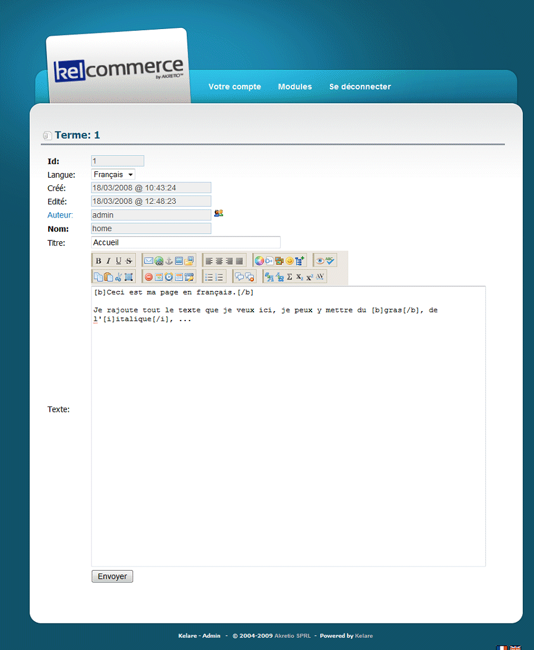Open the color wheel picker in toolbar
The image size is (534, 650).
click(259, 261)
